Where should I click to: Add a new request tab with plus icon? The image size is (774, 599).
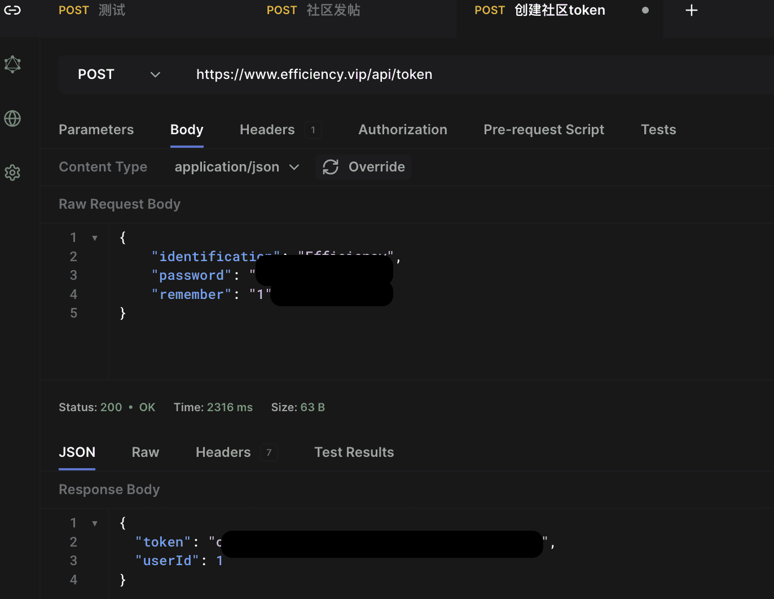pyautogui.click(x=691, y=10)
